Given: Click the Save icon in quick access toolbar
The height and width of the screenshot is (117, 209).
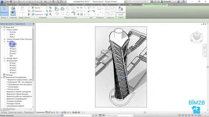Looking at the screenshot, I should pyautogui.click(x=11, y=2).
